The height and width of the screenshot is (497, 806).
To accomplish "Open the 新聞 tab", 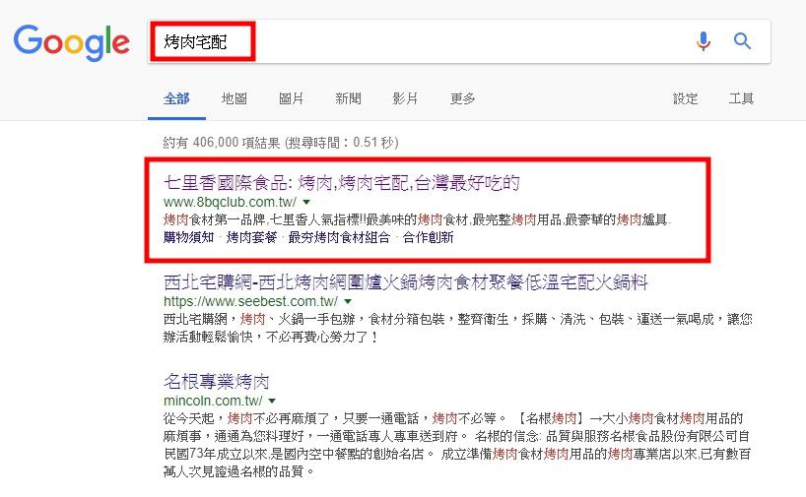I will [348, 98].
